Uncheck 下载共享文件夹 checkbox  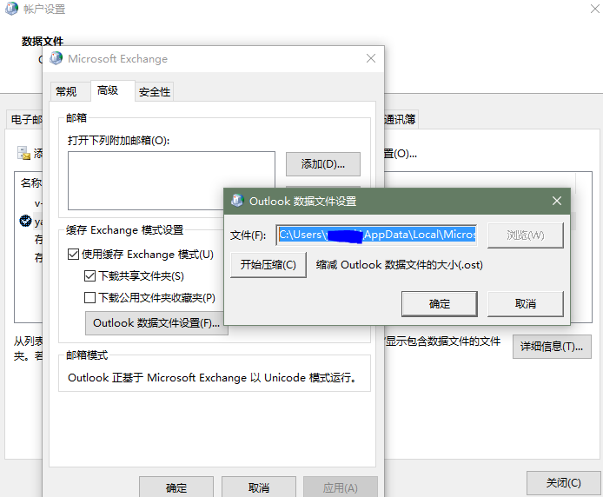[89, 275]
